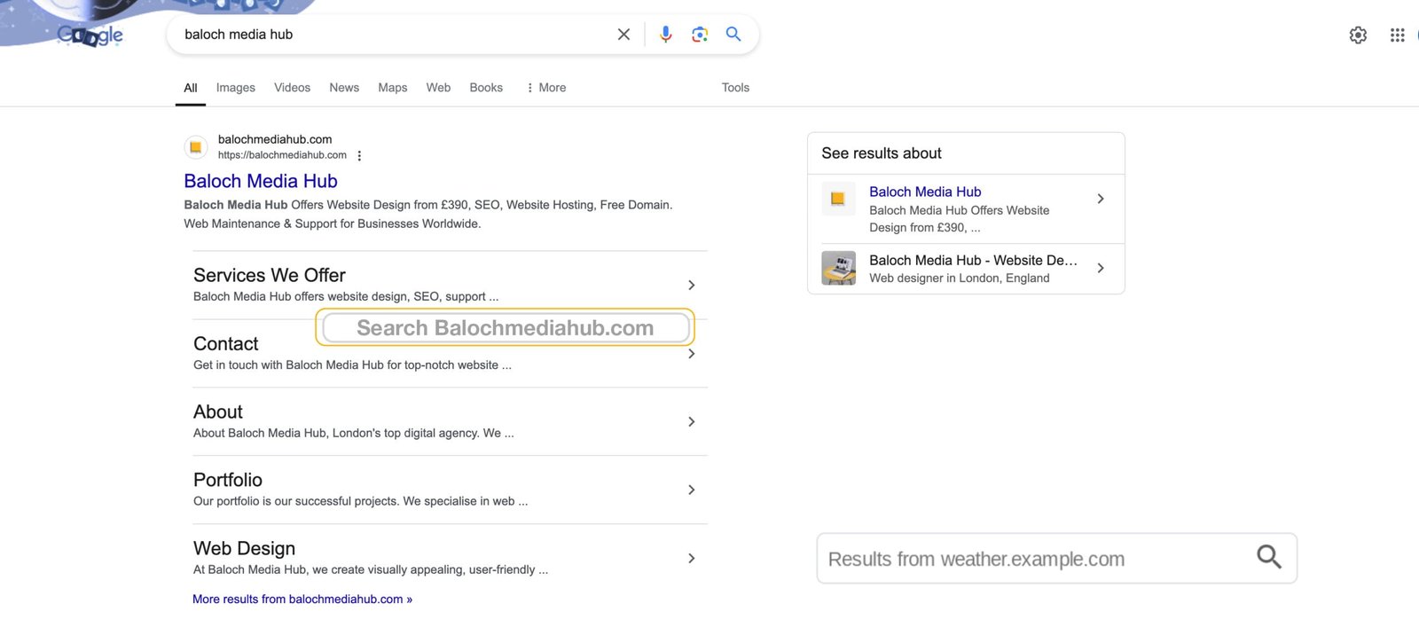Click the See results about heading
1419x643 pixels.
(882, 153)
